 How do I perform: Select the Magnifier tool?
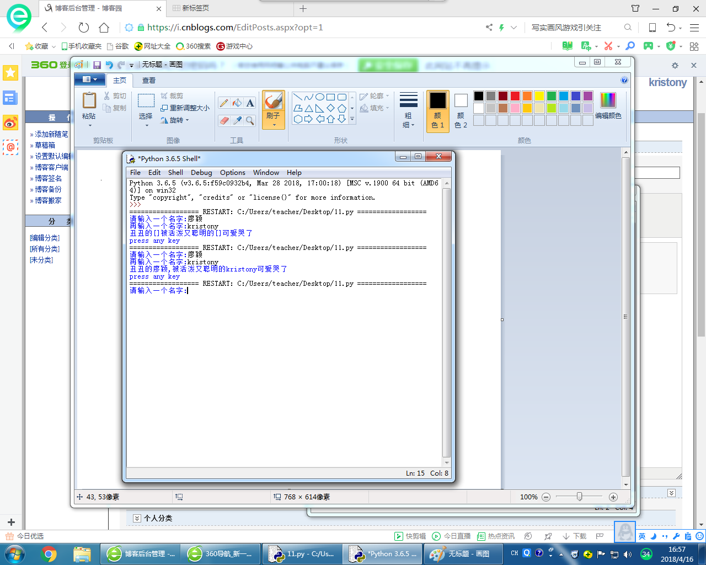250,120
